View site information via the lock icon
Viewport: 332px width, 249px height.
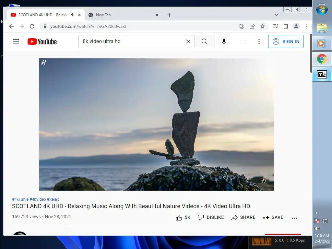pyautogui.click(x=45, y=26)
